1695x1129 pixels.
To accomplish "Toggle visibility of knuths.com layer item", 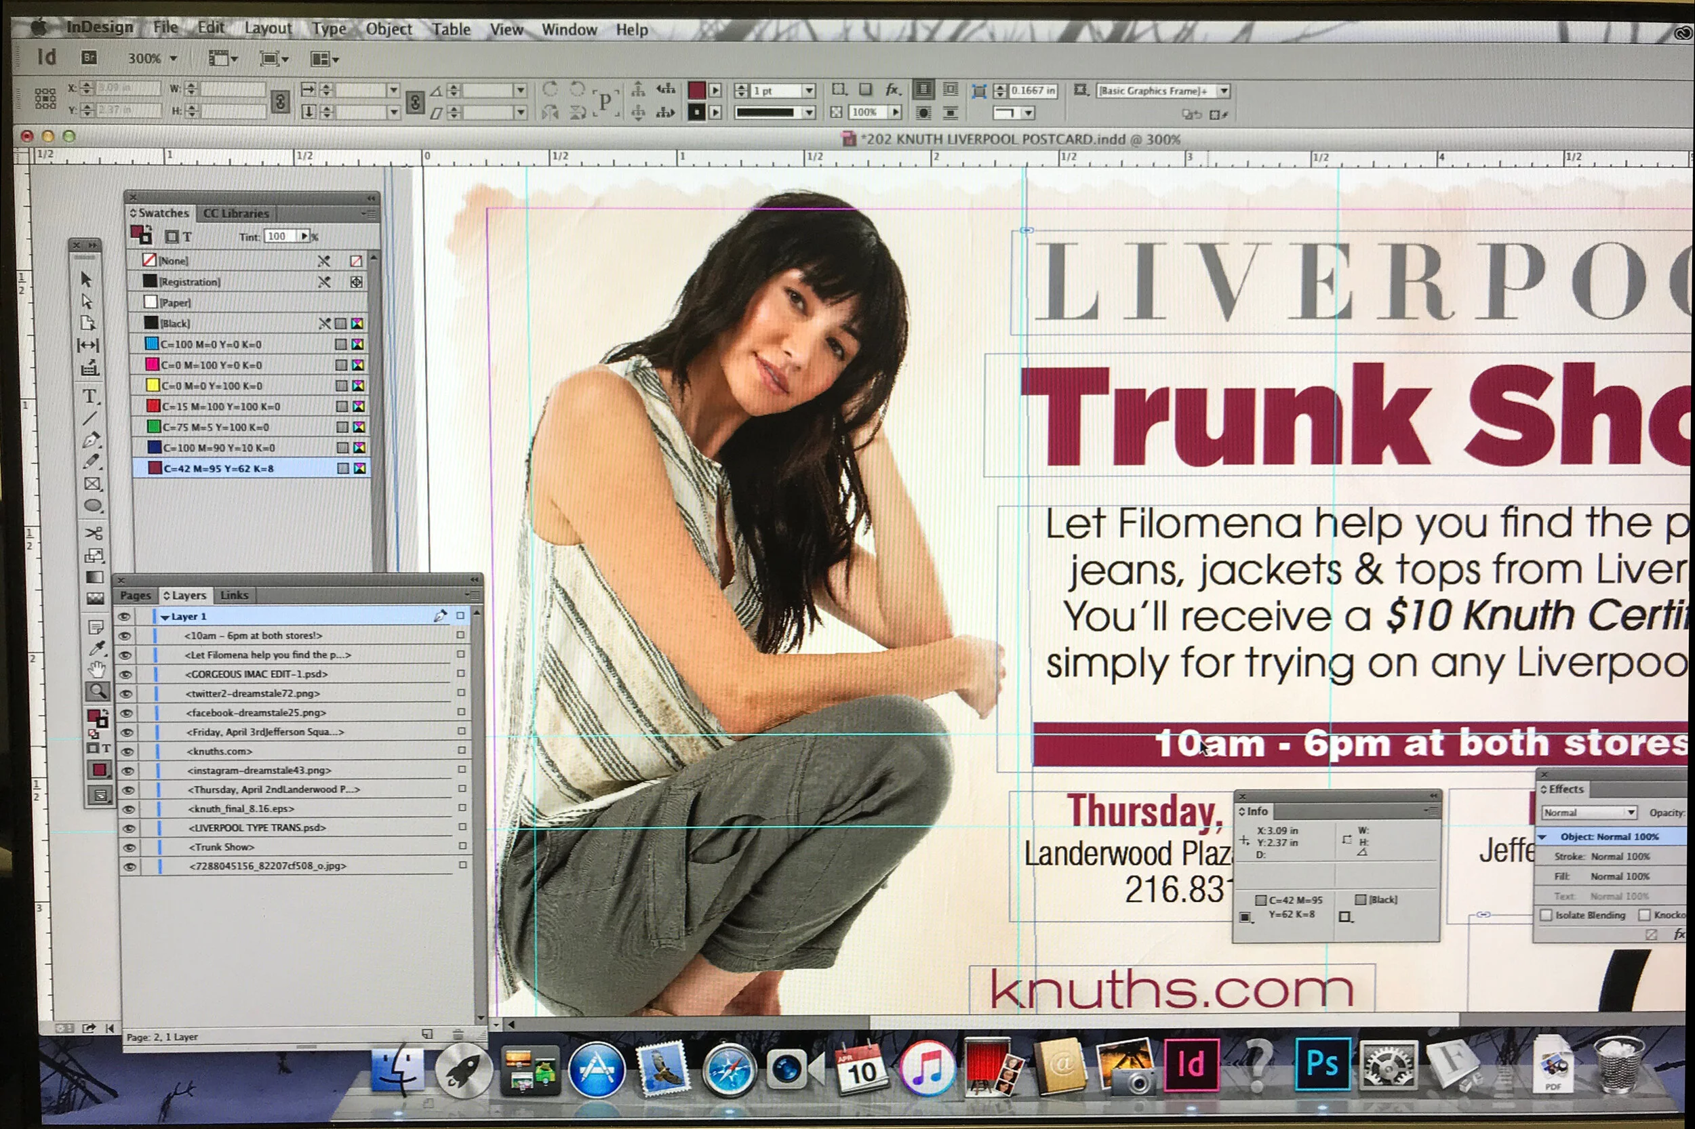I will (127, 752).
